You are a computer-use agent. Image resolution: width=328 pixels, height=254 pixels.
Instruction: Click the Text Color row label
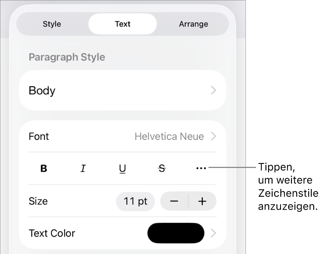(52, 233)
